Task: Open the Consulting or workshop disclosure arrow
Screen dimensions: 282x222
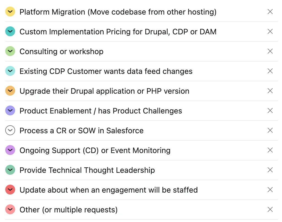Action: tap(10, 51)
